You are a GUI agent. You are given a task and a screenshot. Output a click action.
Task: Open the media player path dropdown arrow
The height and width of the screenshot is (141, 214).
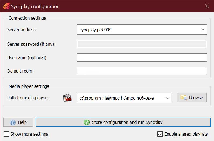coord(167,98)
